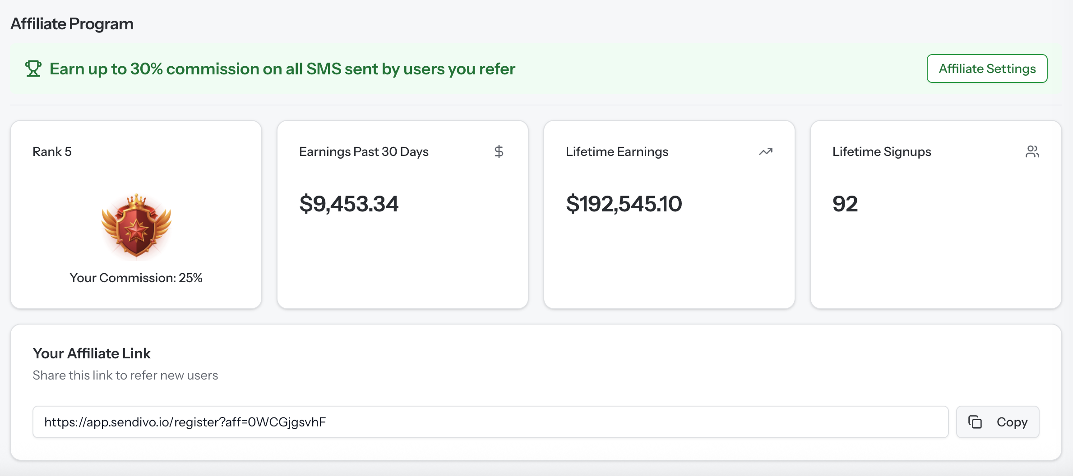Click inside the affiliate link field
The image size is (1073, 476).
490,422
